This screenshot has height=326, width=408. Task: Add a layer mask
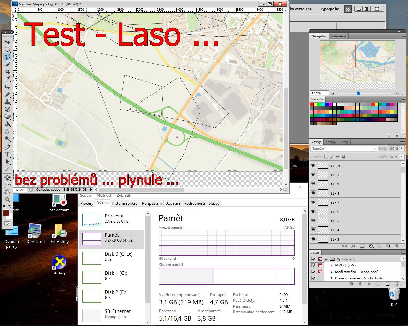tap(362, 246)
